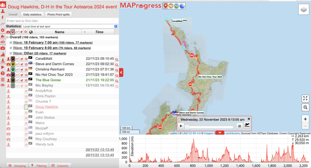The height and width of the screenshot is (168, 311).
Task: Collapse the Wave: Other group
Action: point(11,53)
